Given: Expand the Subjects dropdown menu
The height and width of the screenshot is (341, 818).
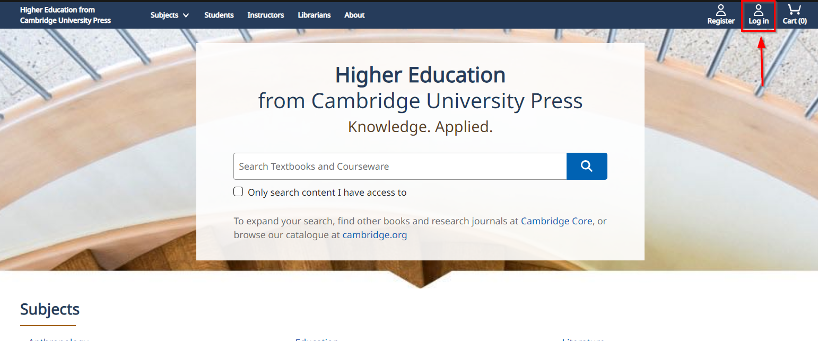Looking at the screenshot, I should coord(170,15).
